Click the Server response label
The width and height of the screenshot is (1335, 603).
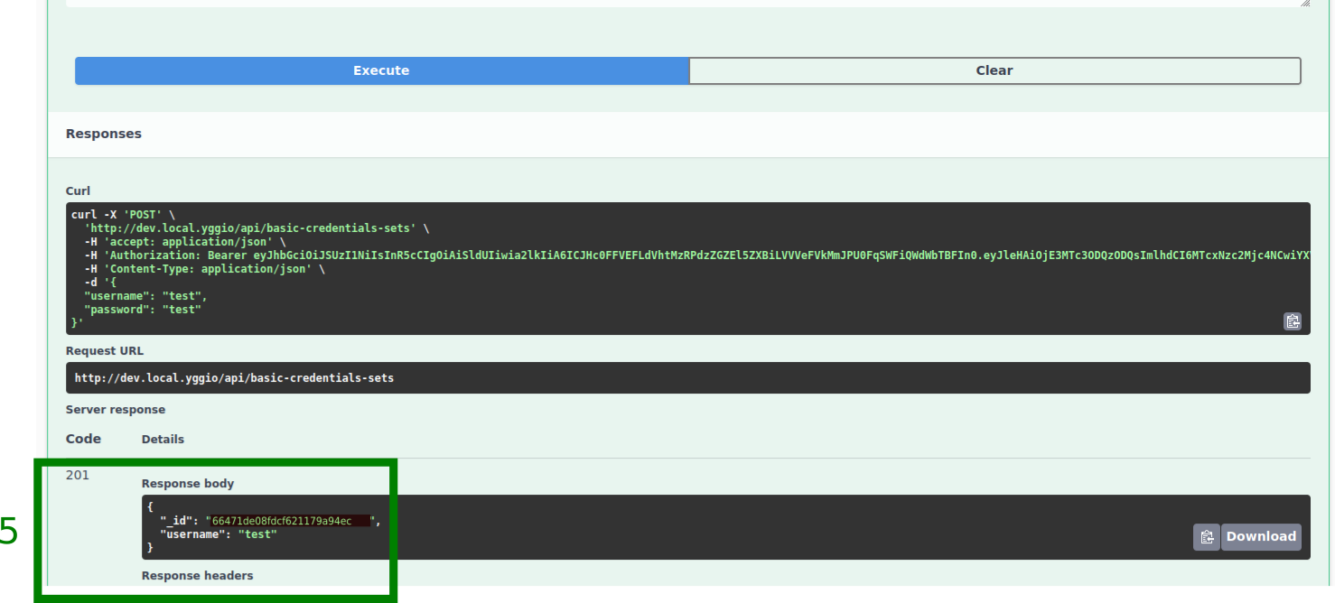(x=116, y=410)
